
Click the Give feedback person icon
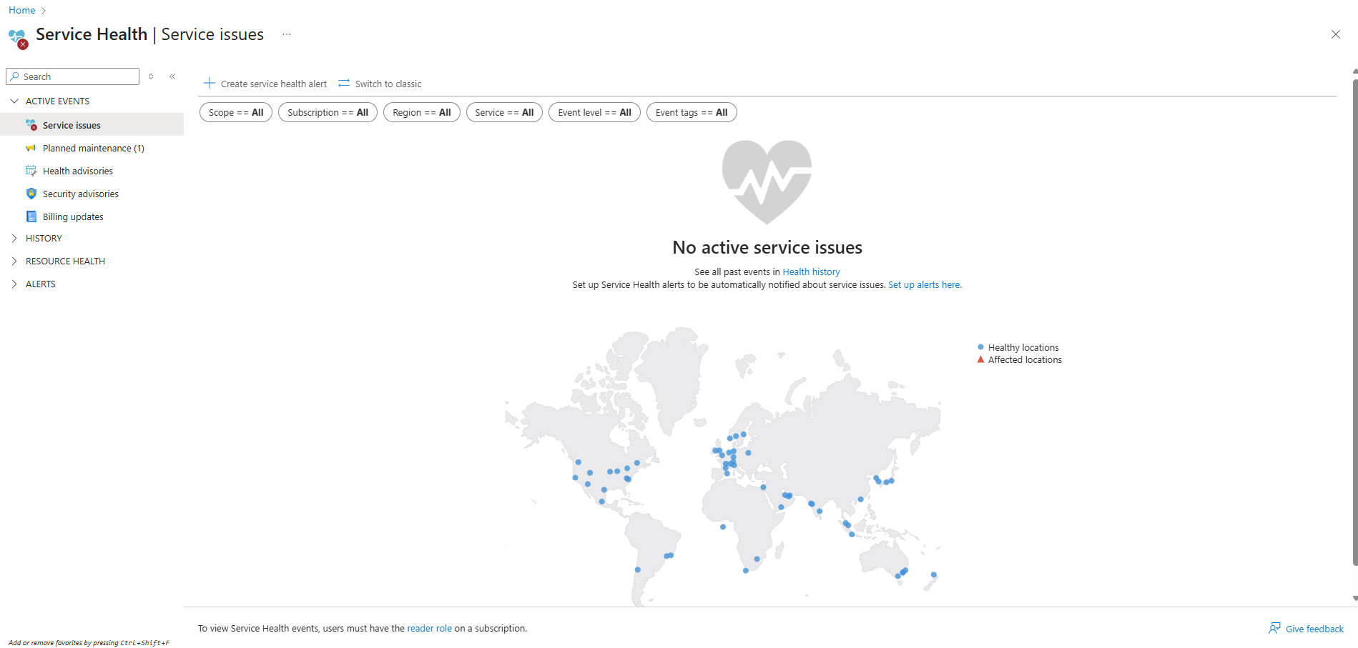[x=1274, y=628]
